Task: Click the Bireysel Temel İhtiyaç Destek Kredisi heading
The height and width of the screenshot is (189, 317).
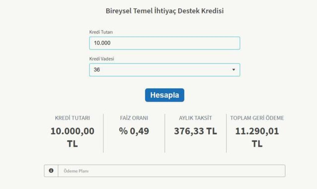Action: (x=165, y=11)
